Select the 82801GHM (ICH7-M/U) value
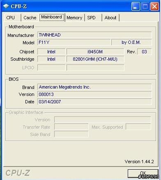Image resolution: width=161 pixels, height=180 pixels. [95, 59]
